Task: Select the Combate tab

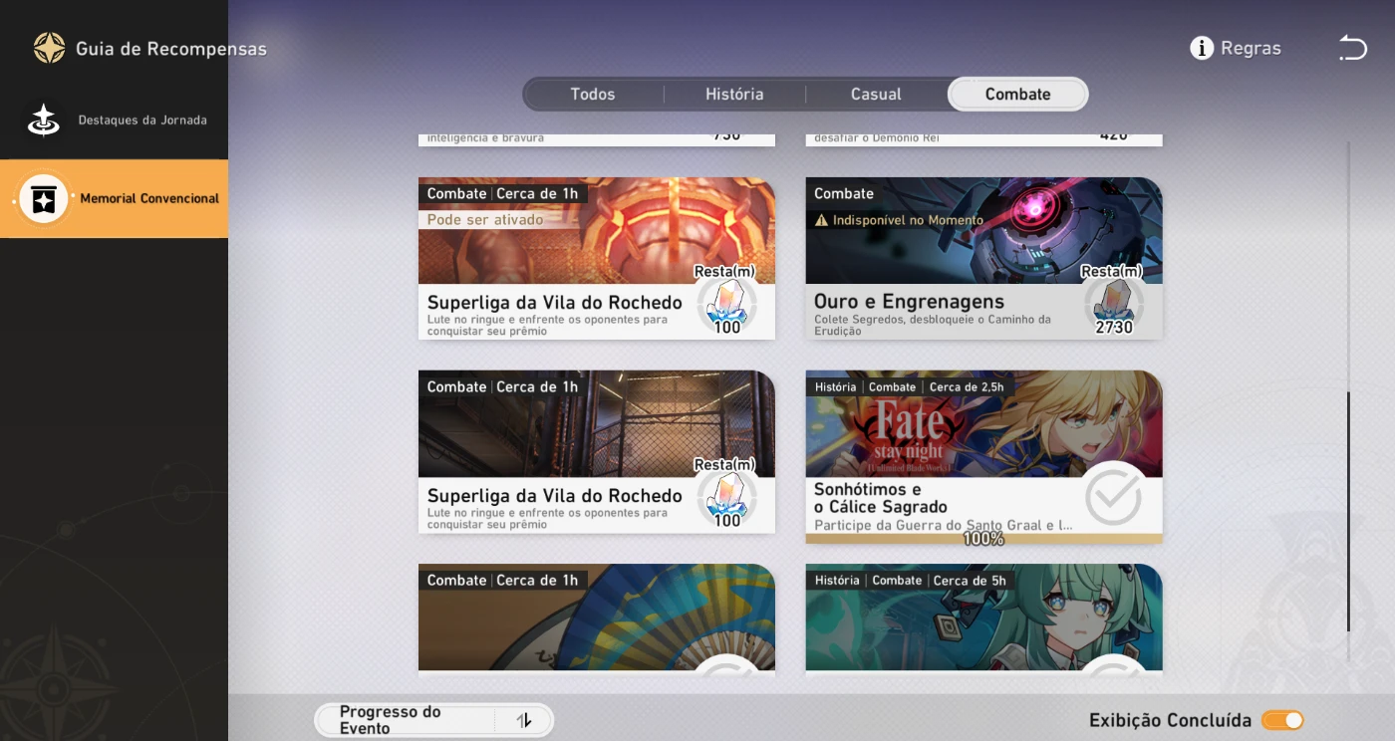Action: (x=1017, y=95)
